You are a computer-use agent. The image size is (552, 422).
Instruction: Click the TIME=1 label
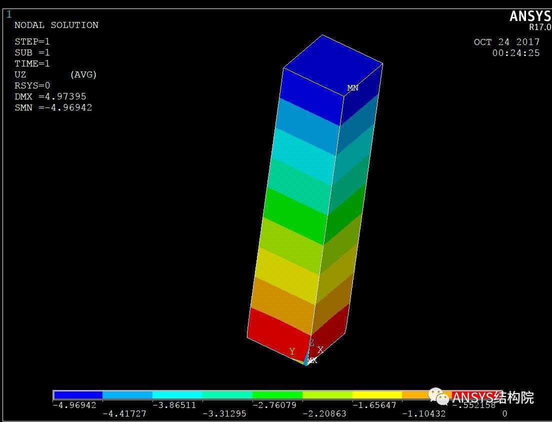tap(32, 63)
